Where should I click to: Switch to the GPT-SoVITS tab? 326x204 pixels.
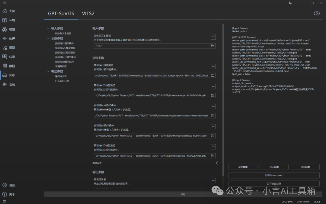tap(61, 14)
